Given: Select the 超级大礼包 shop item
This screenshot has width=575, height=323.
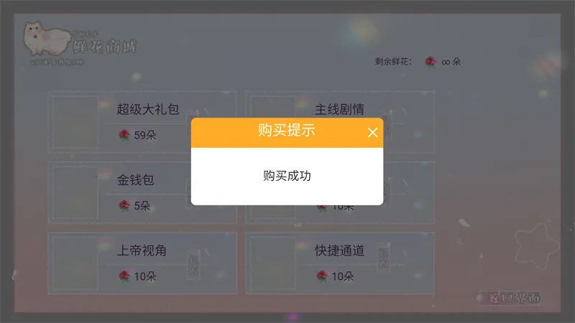Looking at the screenshot, I should (142, 122).
